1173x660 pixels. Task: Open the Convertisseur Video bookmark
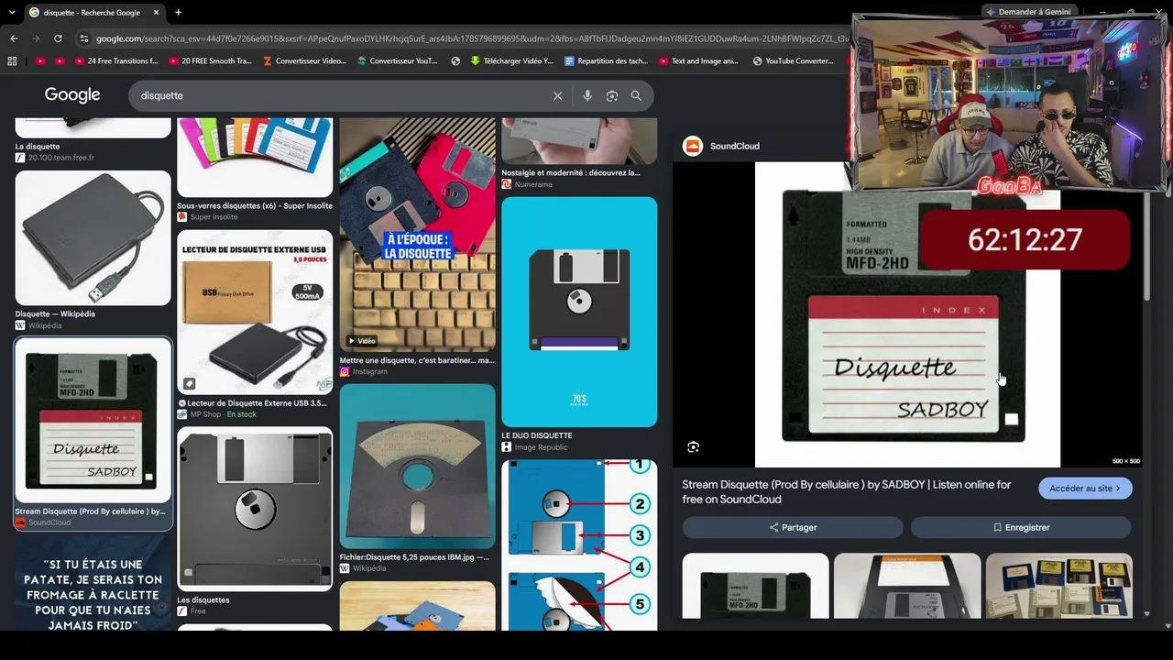pyautogui.click(x=304, y=61)
